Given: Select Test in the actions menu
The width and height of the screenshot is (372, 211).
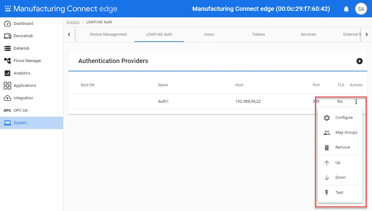Looking at the screenshot, I should pyautogui.click(x=340, y=193).
